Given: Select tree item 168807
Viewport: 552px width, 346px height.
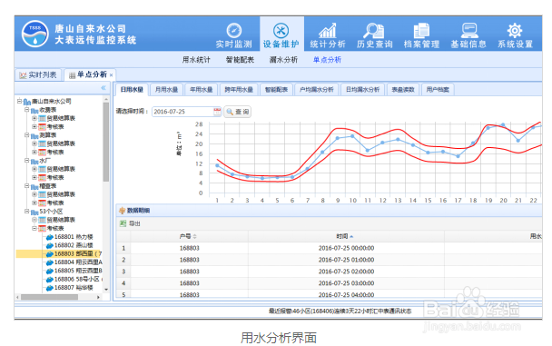Looking at the screenshot, I should pyautogui.click(x=74, y=288).
